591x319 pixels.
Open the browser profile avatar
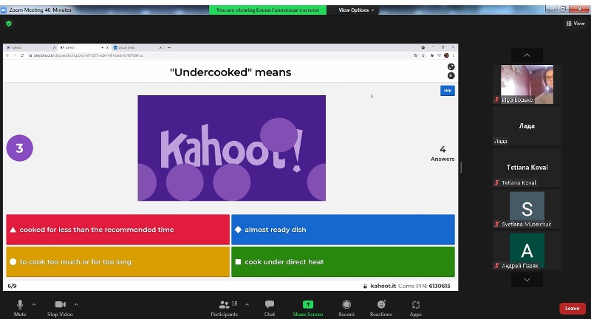(x=446, y=55)
